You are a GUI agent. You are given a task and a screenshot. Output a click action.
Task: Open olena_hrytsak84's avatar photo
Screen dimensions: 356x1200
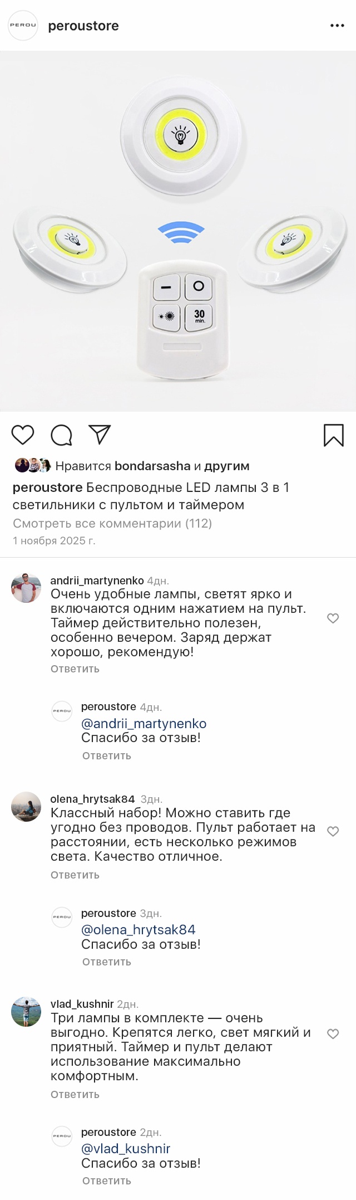point(26,807)
